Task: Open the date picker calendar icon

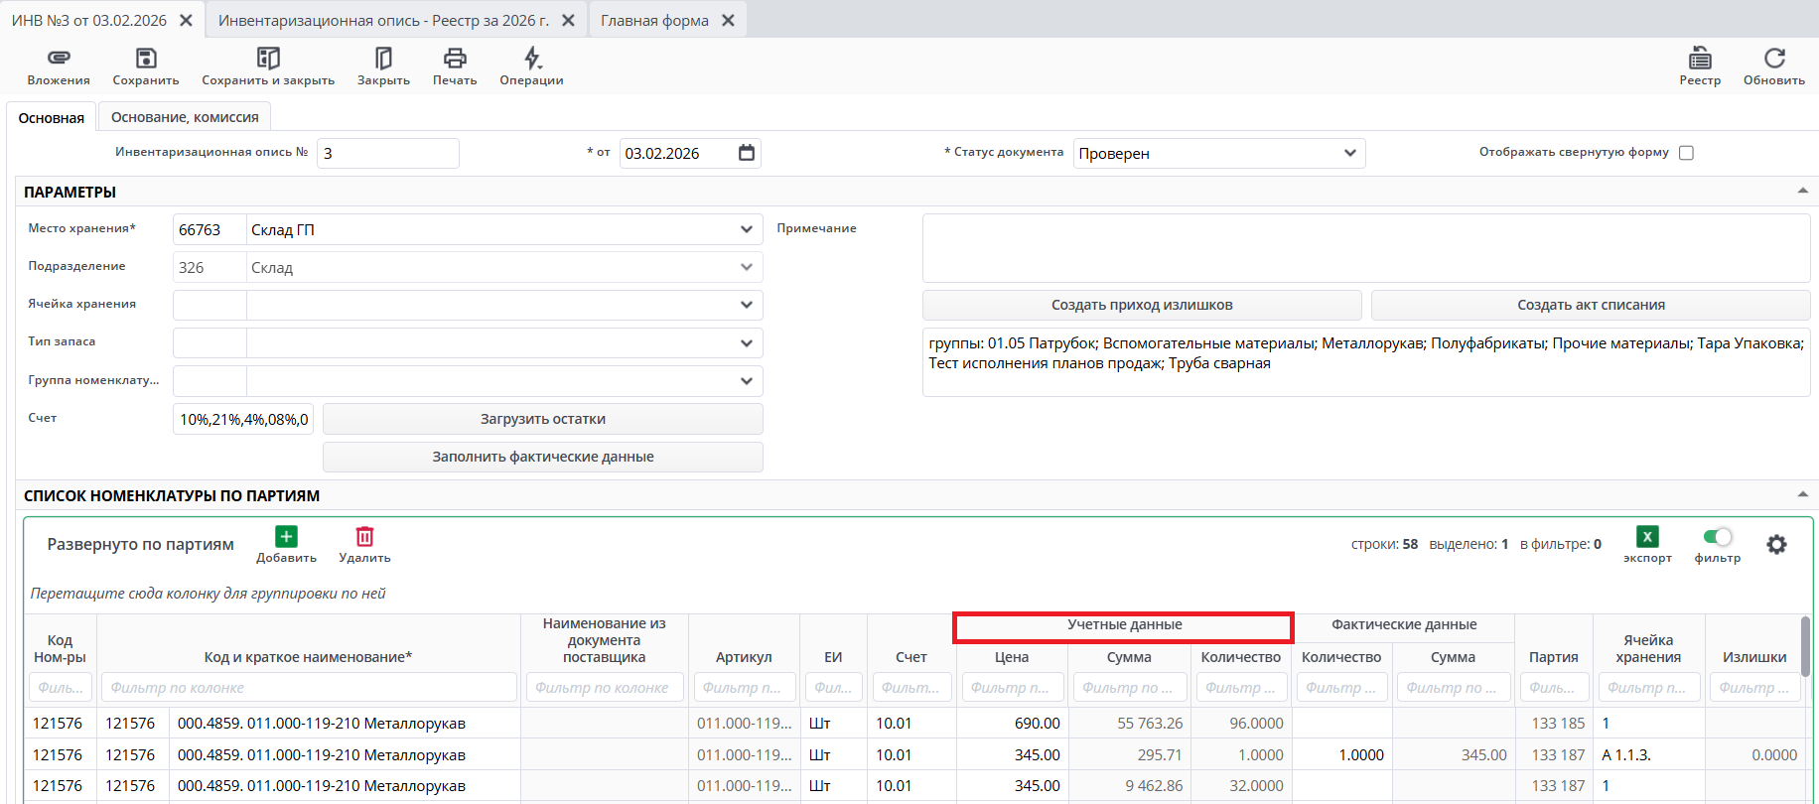Action: 747,153
